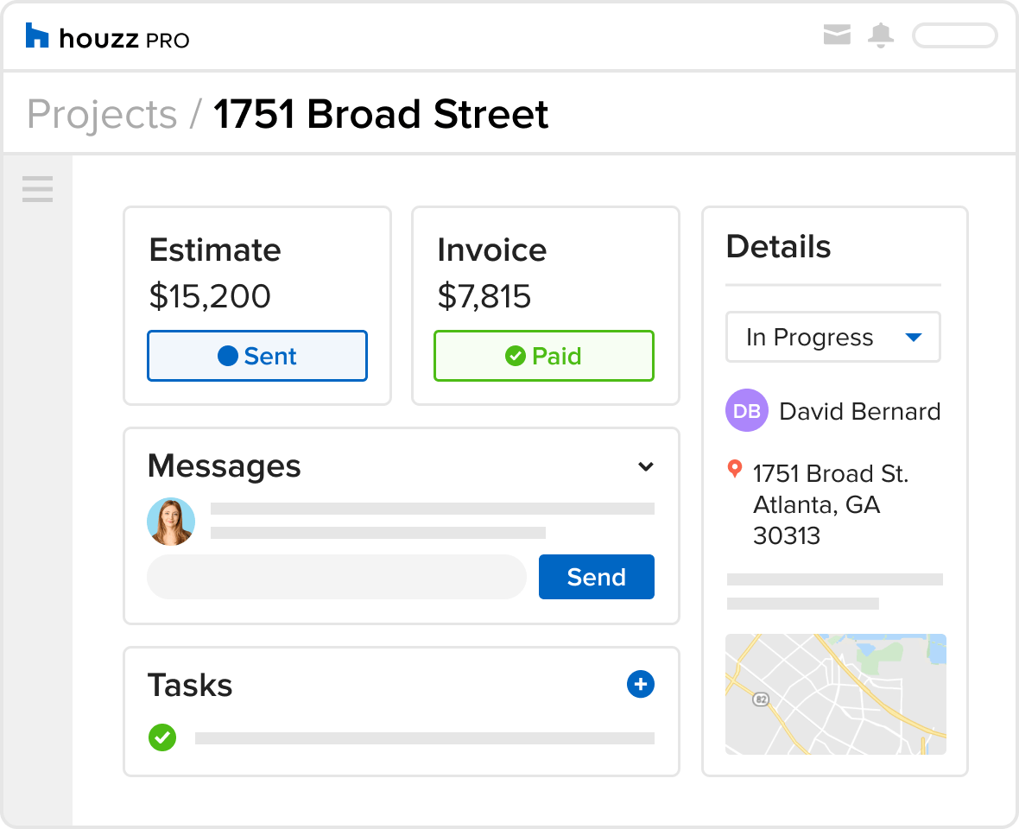Click the rounded field in top bar
Viewport: 1019px width, 829px height.
[954, 35]
